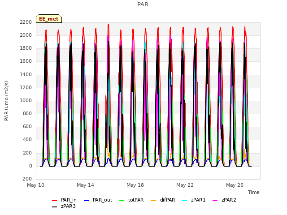
Task: Click the EE_met annotation label
Action: tap(49, 19)
